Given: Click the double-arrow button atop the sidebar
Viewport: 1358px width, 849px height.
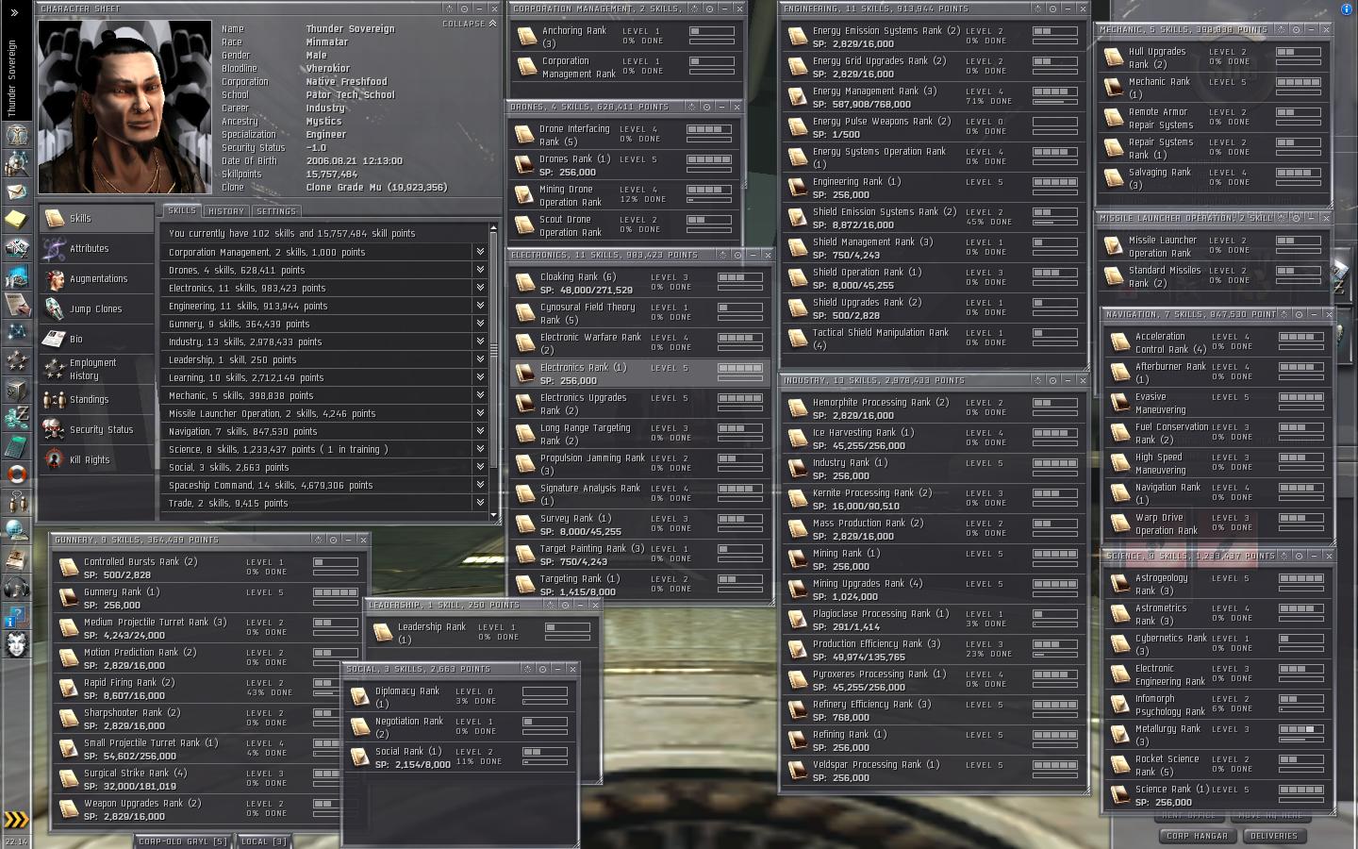Looking at the screenshot, I should tap(14, 13).
